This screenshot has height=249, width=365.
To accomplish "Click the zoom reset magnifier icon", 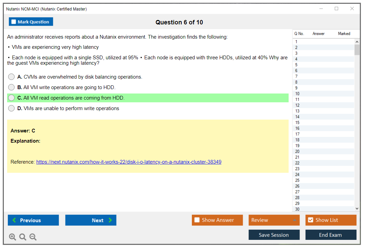I will (x=23, y=237).
